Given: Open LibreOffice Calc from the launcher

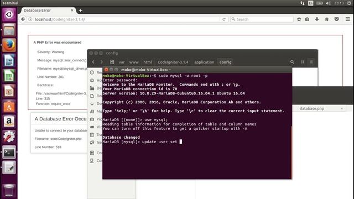Looking at the screenshot, I should pos(9,76).
